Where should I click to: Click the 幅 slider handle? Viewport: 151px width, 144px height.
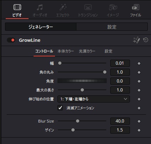coord(60,63)
